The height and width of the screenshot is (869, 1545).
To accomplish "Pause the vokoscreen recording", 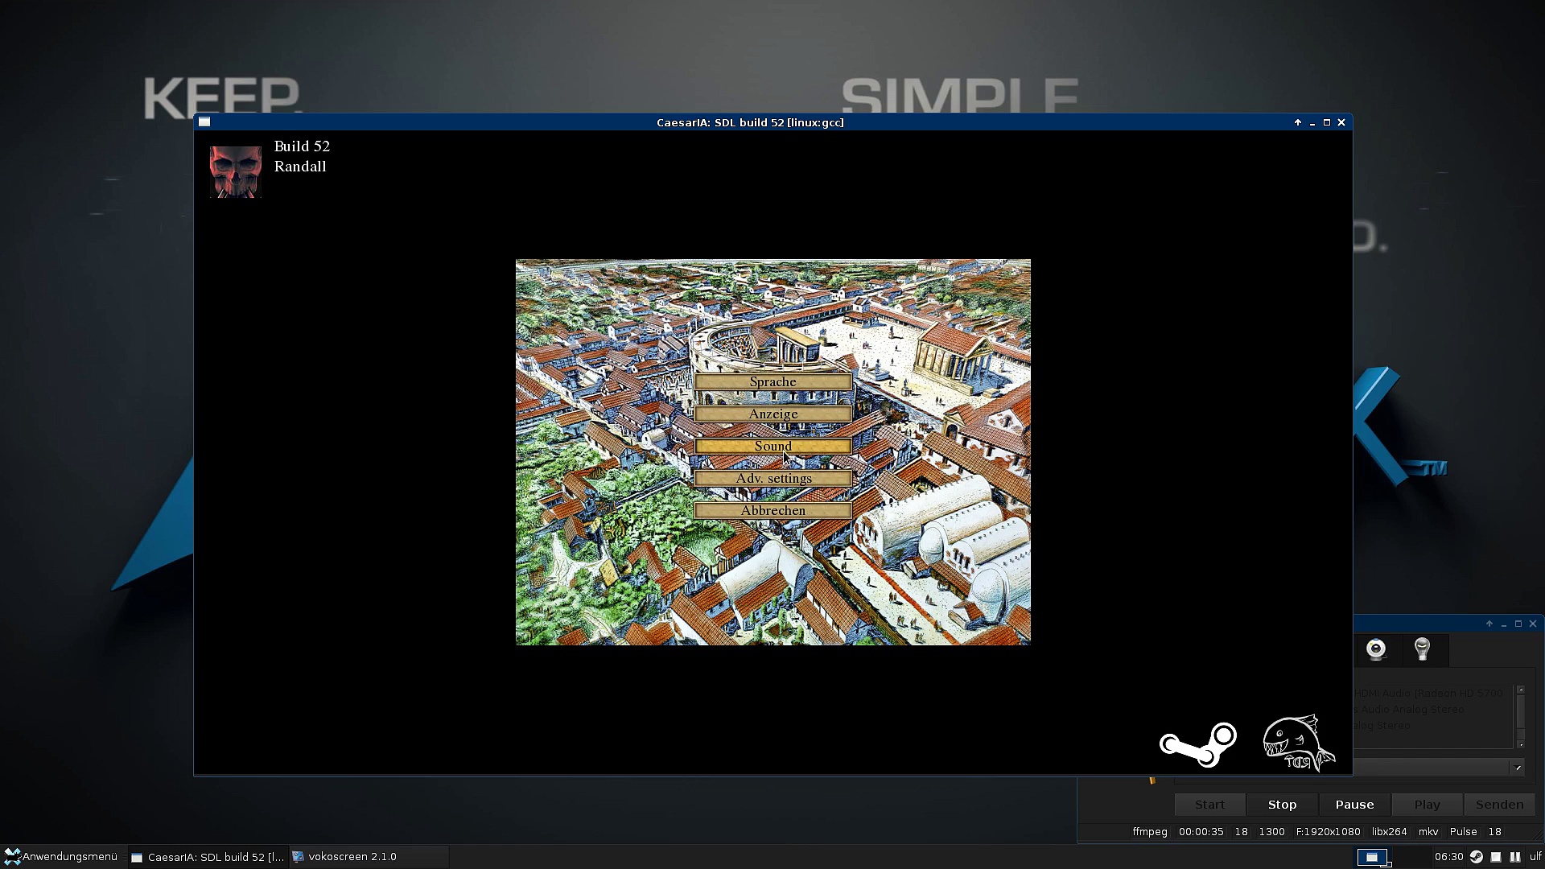I will click(x=1354, y=805).
